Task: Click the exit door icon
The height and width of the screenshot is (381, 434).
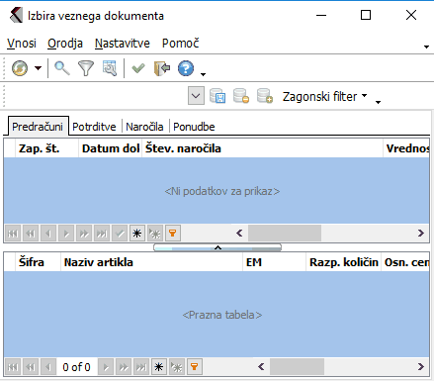Action: (x=162, y=68)
